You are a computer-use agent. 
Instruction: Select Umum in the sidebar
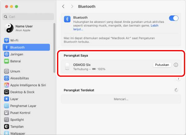[15, 71]
